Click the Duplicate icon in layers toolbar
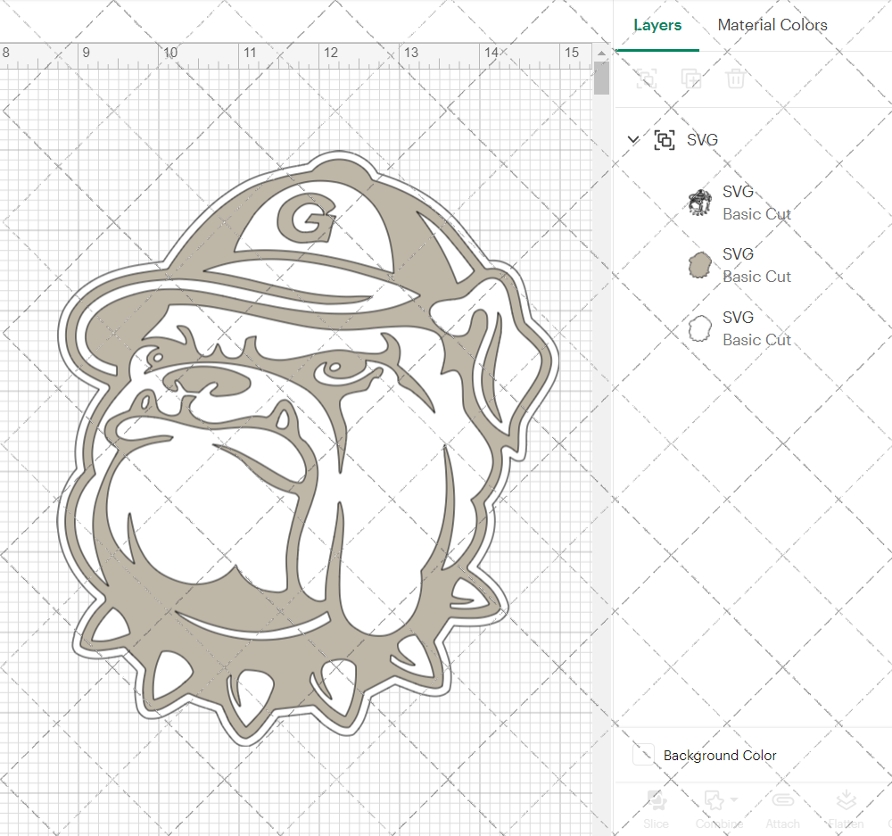This screenshot has height=836, width=892. (x=691, y=78)
